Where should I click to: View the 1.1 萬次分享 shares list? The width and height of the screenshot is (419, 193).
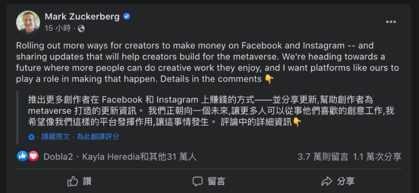tap(377, 157)
